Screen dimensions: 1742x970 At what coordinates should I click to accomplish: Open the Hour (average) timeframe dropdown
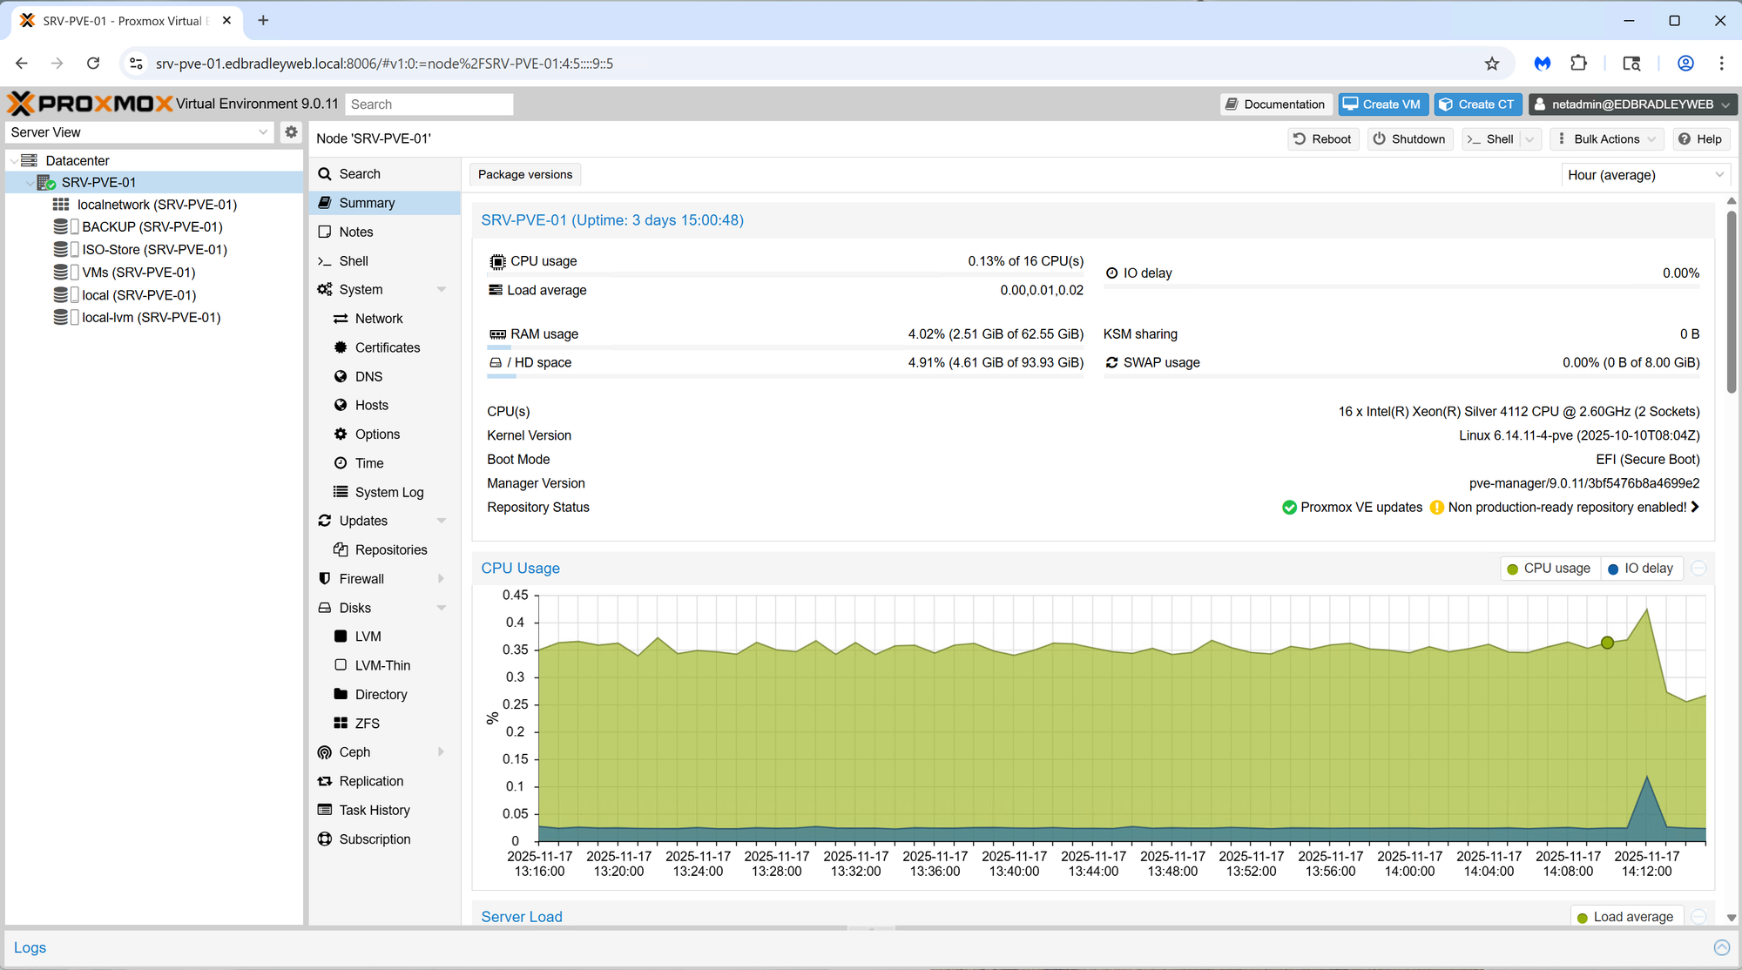point(1644,175)
